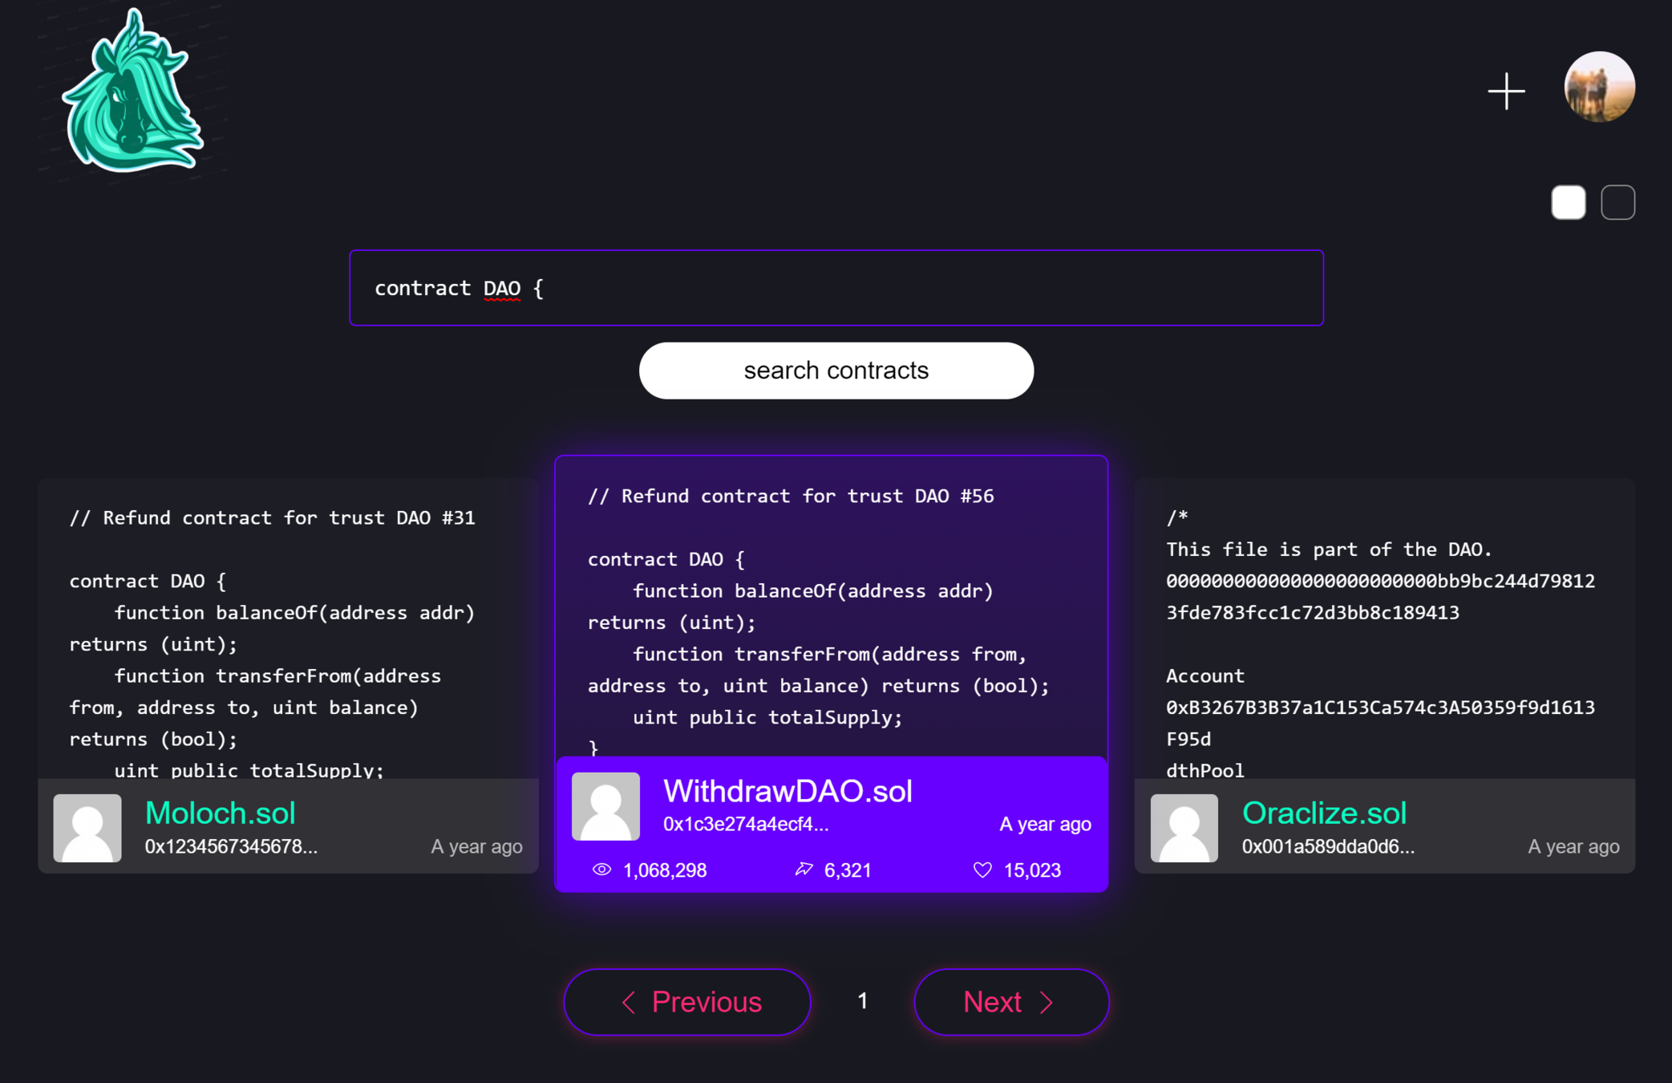Open the Oraclize.sol contract title link
This screenshot has height=1083, width=1672.
click(1324, 813)
